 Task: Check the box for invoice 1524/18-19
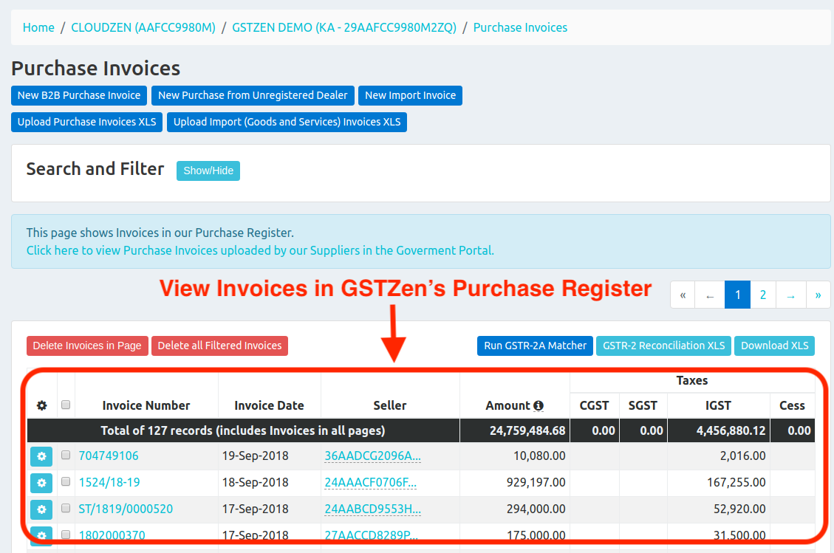click(66, 481)
